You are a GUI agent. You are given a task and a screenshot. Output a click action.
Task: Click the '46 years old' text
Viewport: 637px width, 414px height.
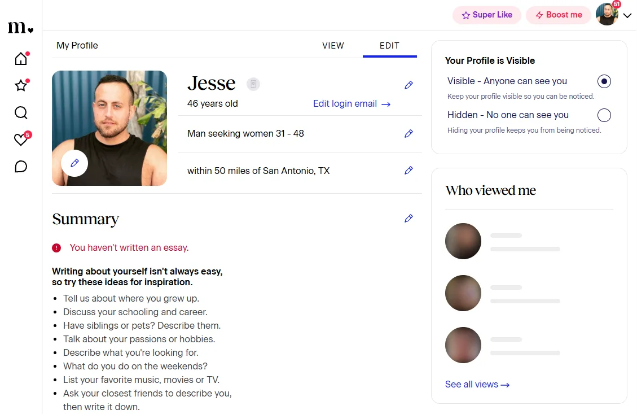pyautogui.click(x=213, y=104)
